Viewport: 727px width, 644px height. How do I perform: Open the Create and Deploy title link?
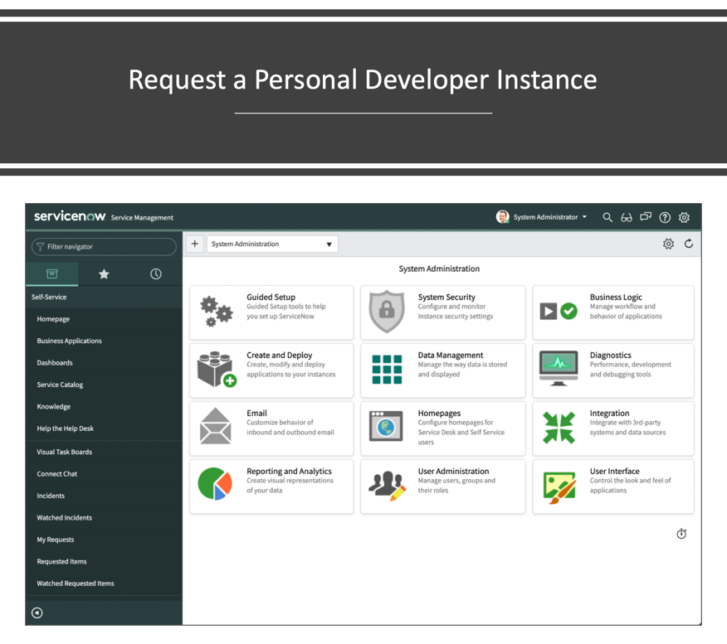click(279, 355)
